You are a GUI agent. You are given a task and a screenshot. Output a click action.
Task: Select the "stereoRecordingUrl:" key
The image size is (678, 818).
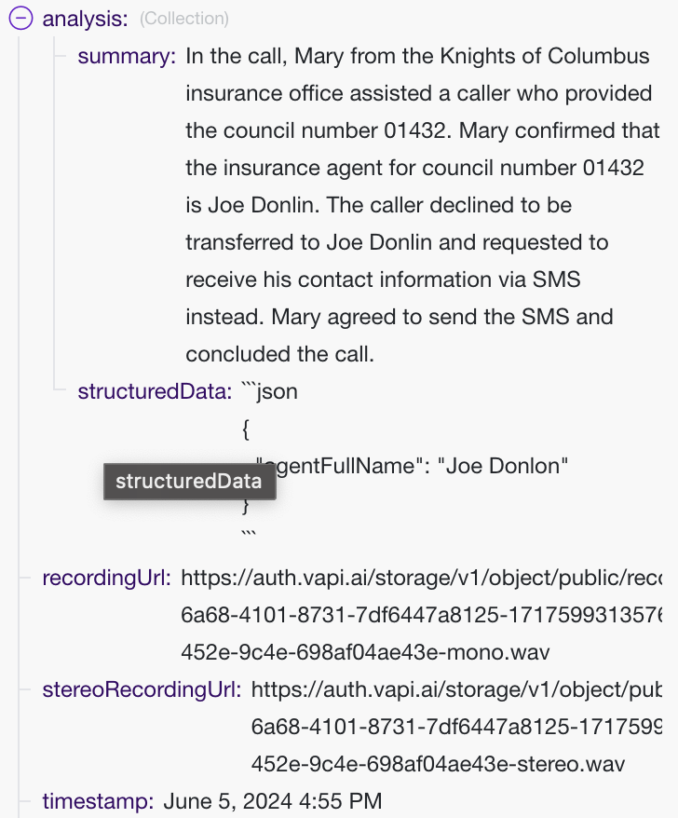(x=142, y=689)
